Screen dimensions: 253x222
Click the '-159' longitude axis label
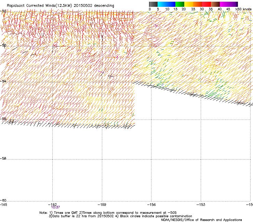102,205
